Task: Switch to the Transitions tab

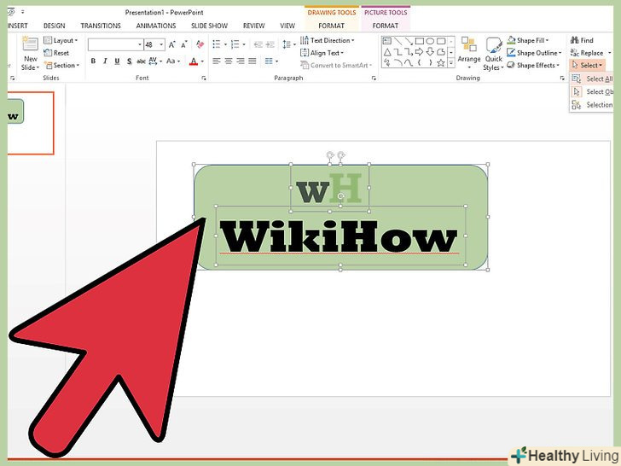Action: click(x=101, y=26)
